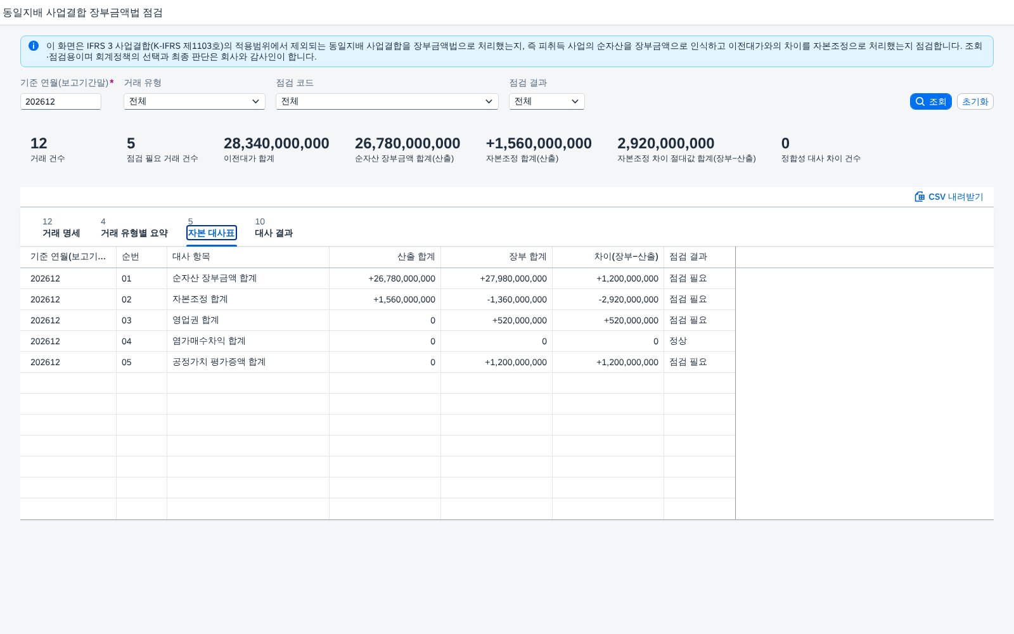
Task: Click the 대사 항목 column header
Action: click(x=248, y=257)
